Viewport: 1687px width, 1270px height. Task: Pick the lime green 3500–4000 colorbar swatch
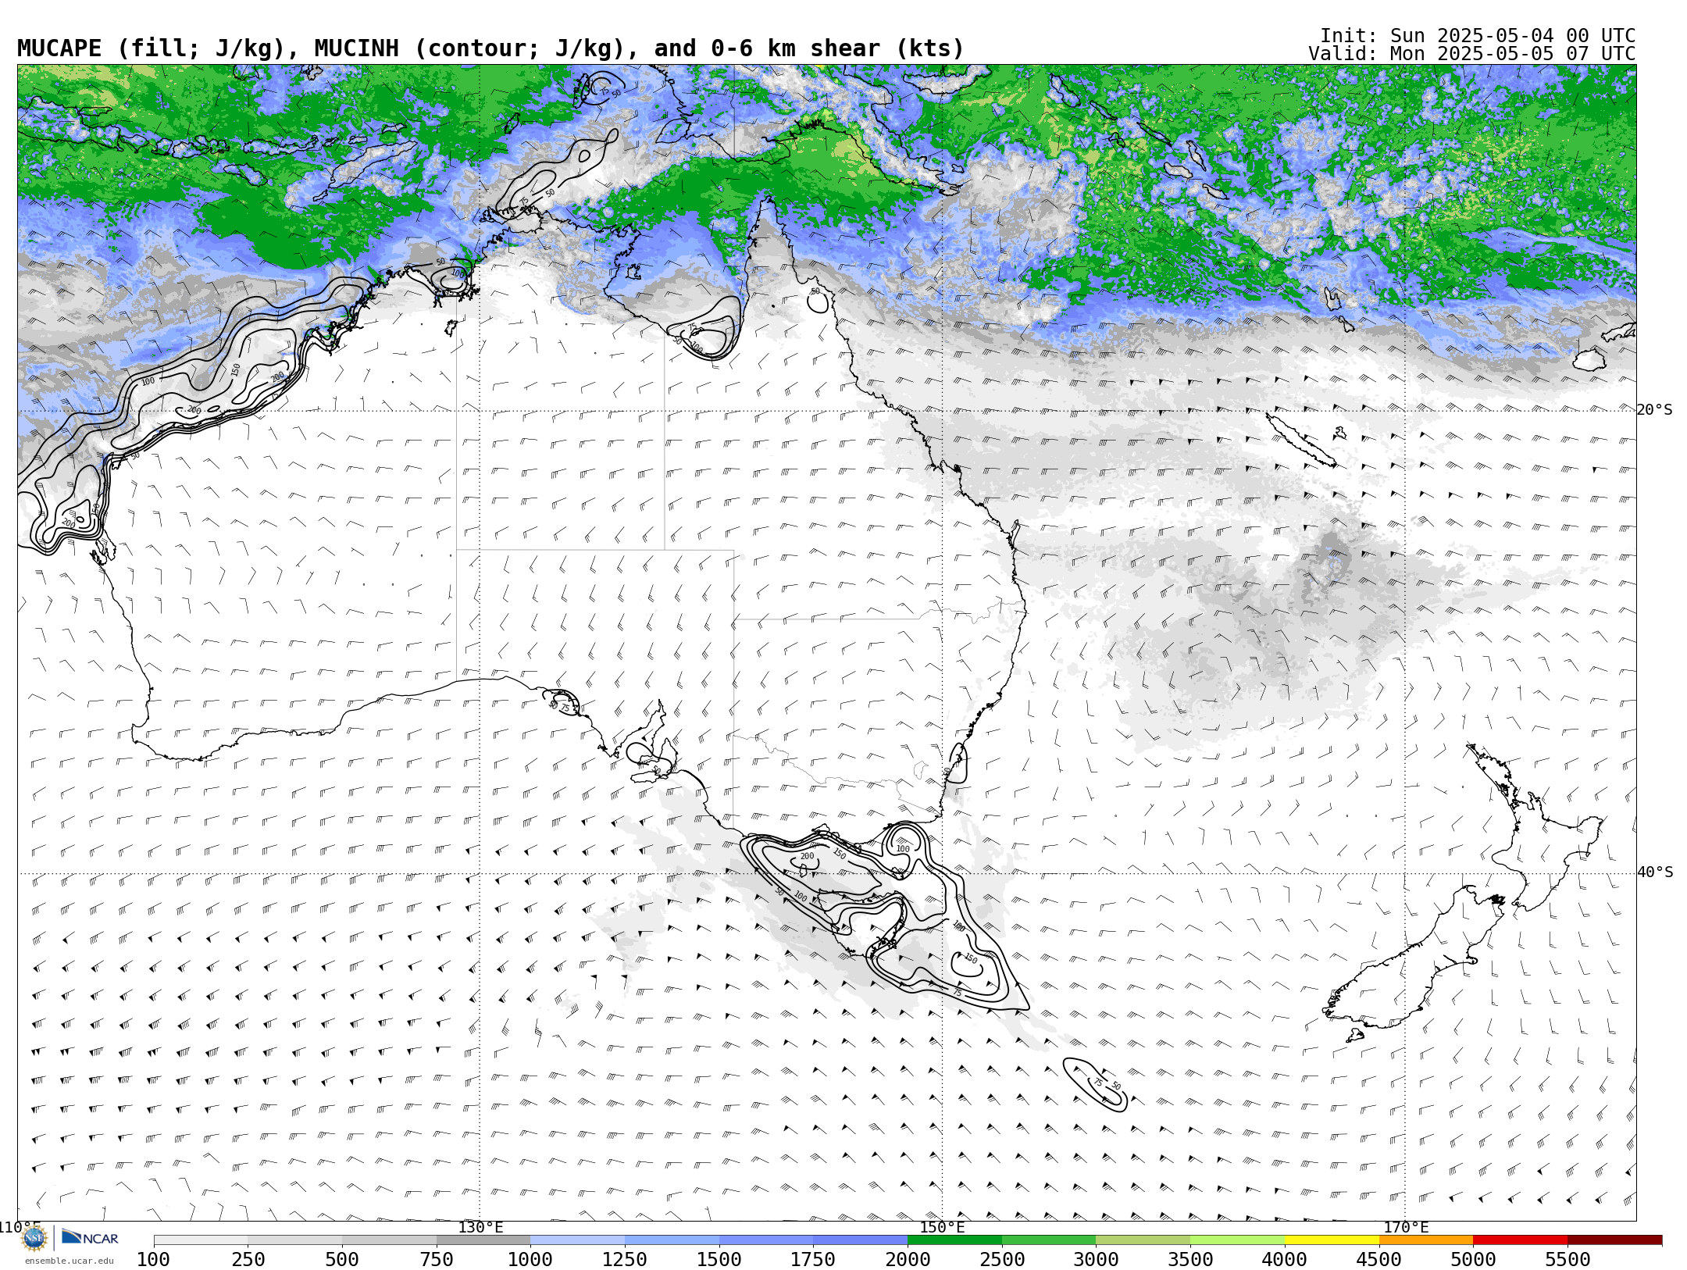click(1237, 1240)
